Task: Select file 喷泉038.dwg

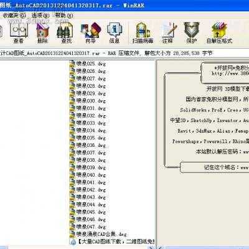Action: pos(88,160)
